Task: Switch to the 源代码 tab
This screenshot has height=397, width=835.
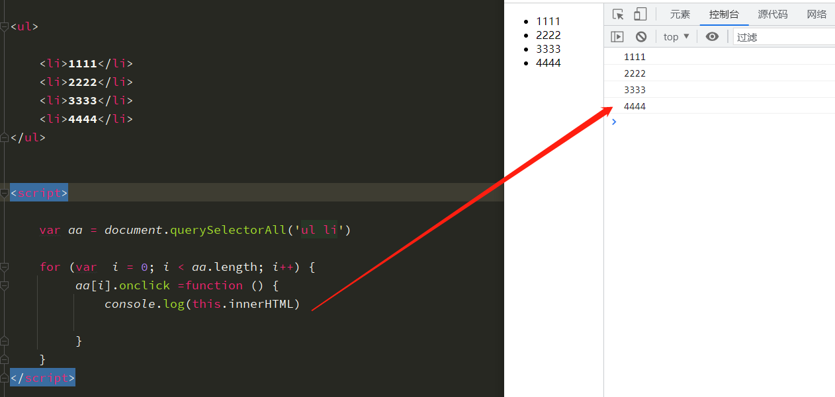Action: 773,15
